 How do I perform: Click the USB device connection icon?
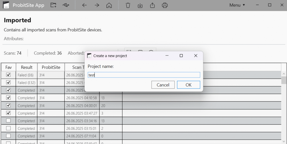point(66,5)
